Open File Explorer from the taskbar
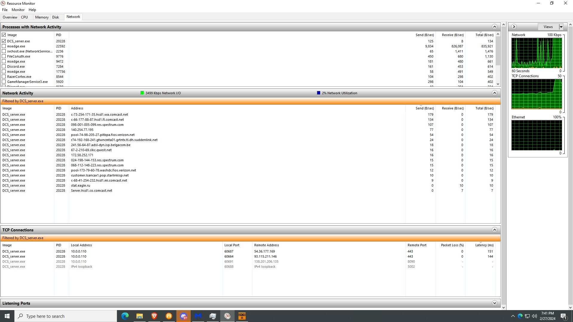 click(x=139, y=316)
